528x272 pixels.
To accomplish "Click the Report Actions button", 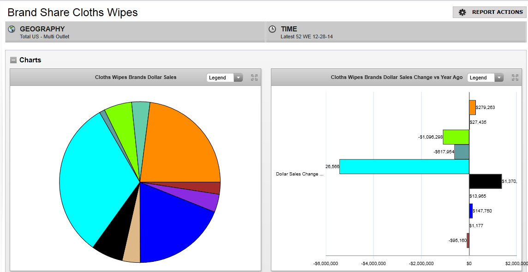I will point(489,12).
